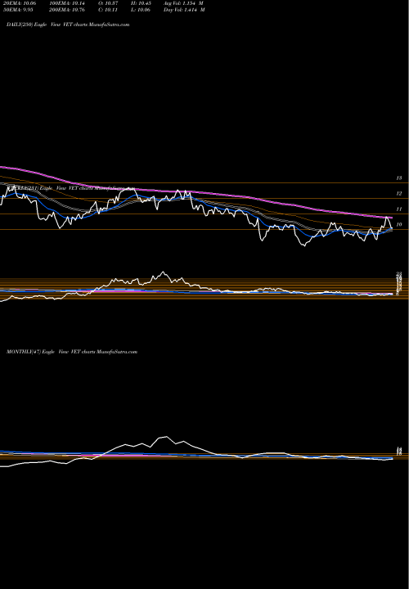Click the 12 price axis label
This screenshot has height=589, width=409.
(x=399, y=193)
